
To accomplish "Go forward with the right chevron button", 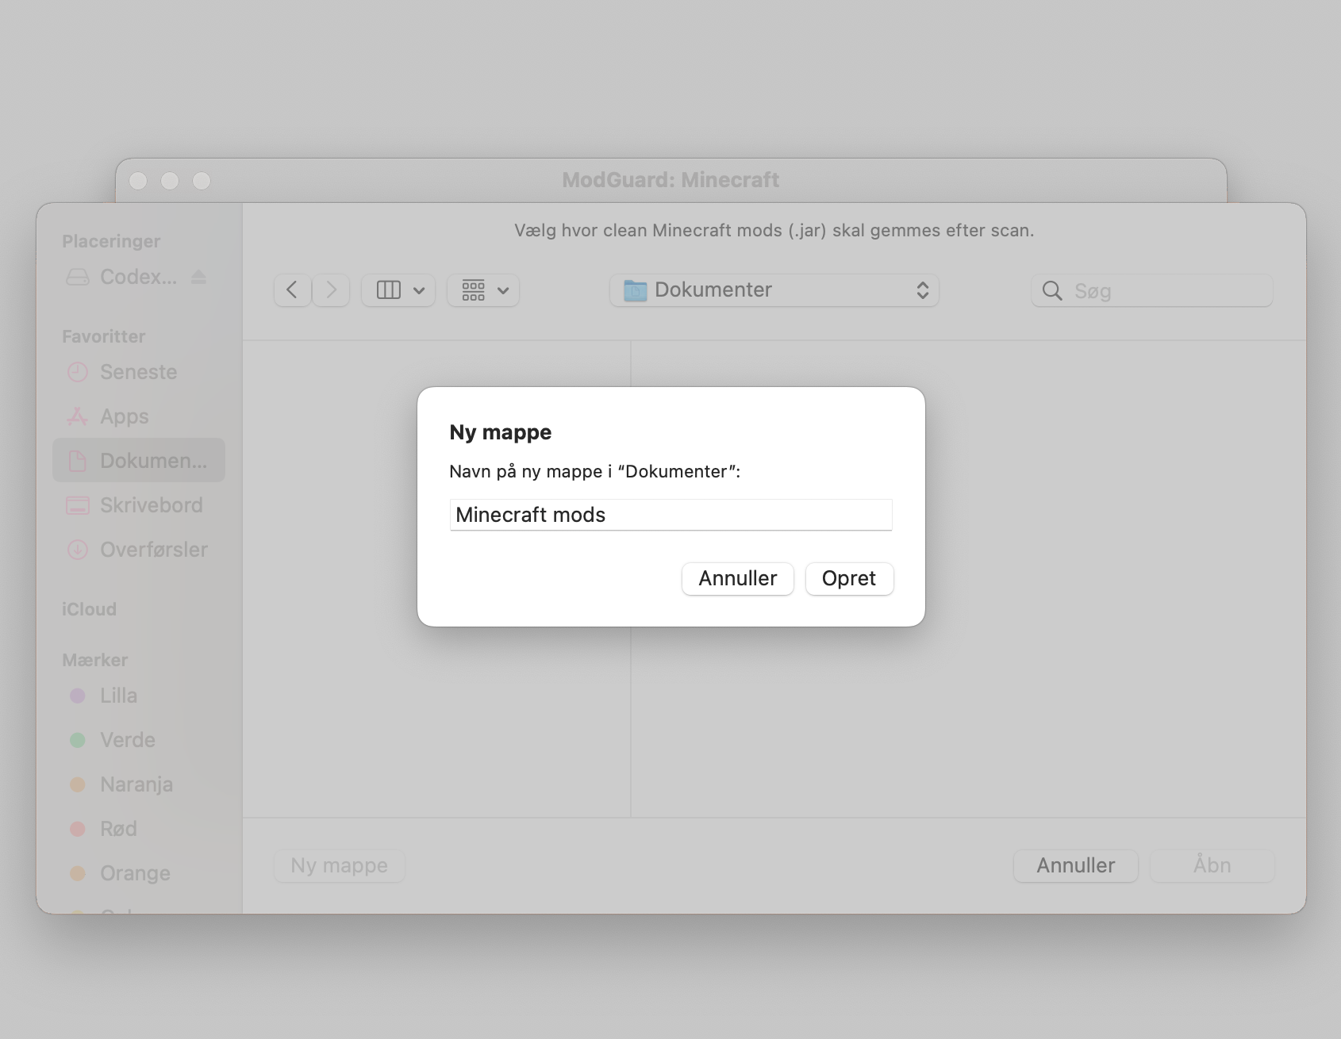I will [332, 290].
